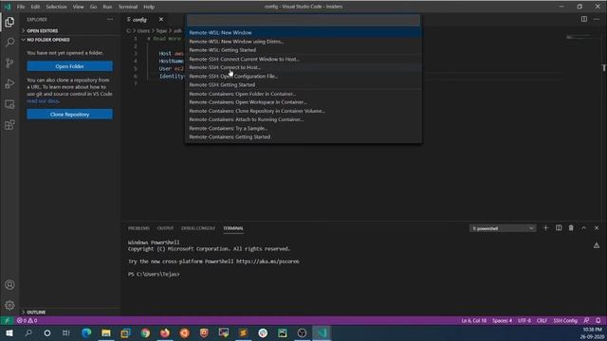This screenshot has height=341, width=607.
Task: Select the Terminal panel tab
Action: coord(233,228)
